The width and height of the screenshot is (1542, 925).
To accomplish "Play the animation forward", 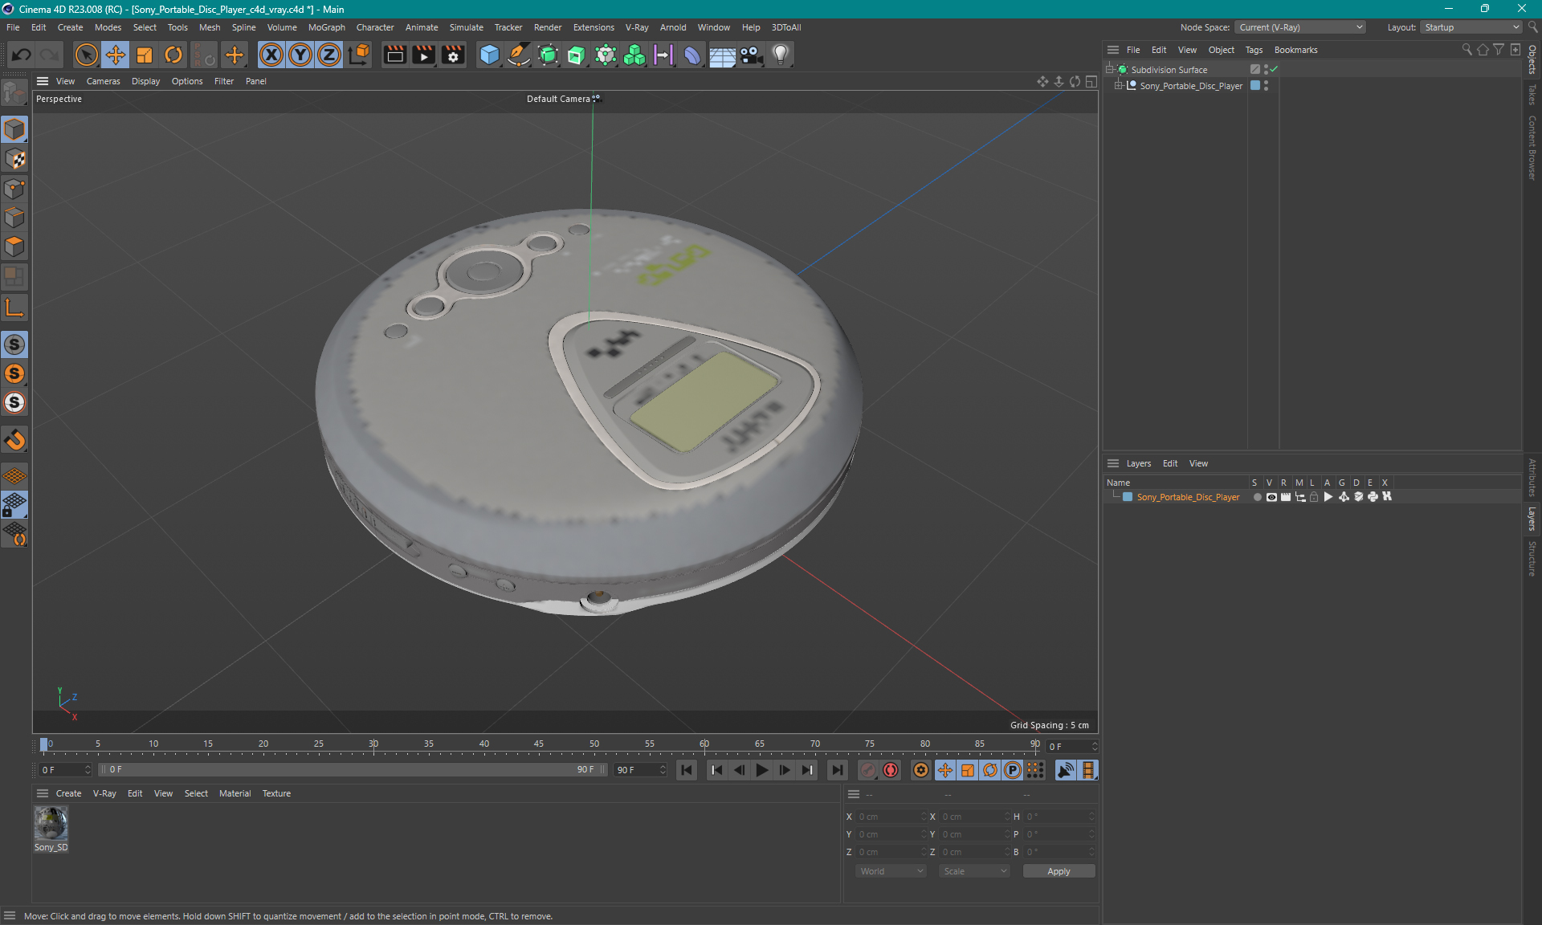I will [761, 770].
